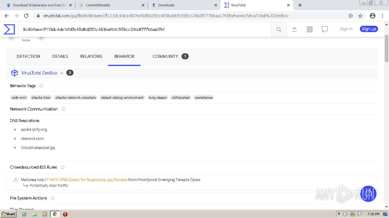This screenshot has height=218, width=389.
Task: Open Chrome profile avatar
Action: (372, 16)
